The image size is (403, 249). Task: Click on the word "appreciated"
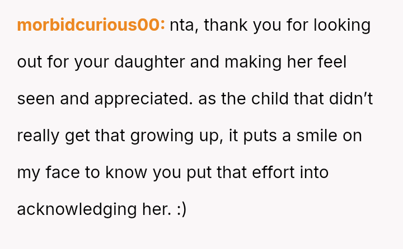(x=143, y=99)
